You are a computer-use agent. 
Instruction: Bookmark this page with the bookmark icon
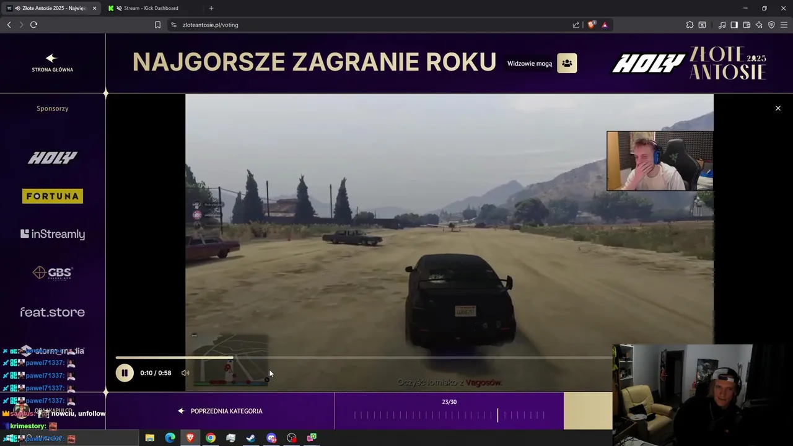pos(157,25)
